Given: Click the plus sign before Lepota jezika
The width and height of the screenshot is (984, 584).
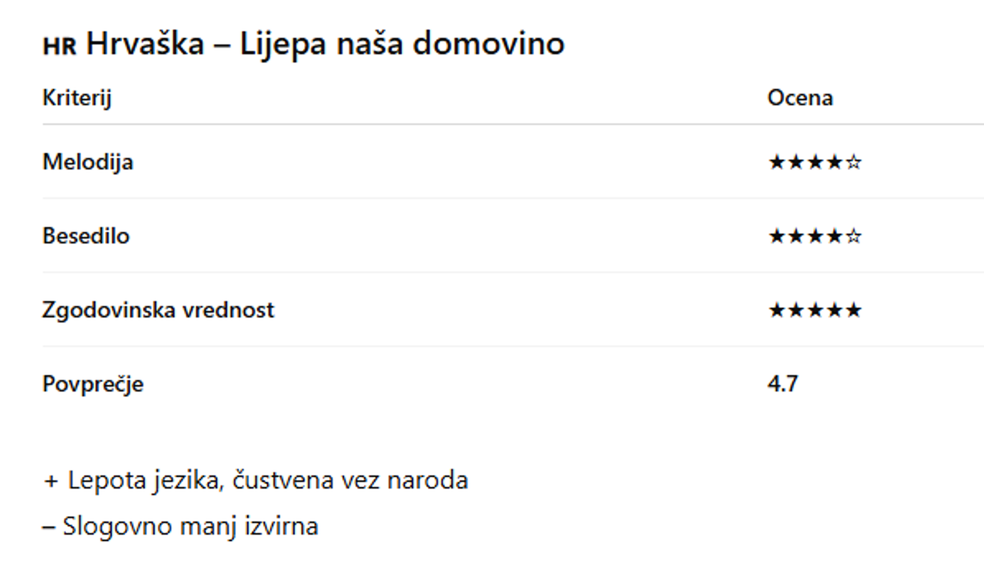Looking at the screenshot, I should (51, 480).
